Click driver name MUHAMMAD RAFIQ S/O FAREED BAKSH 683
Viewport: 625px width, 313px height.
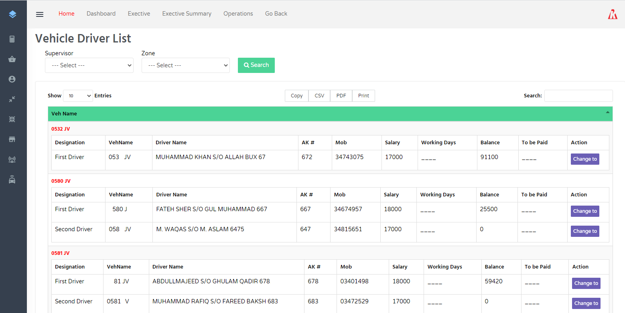(x=215, y=301)
